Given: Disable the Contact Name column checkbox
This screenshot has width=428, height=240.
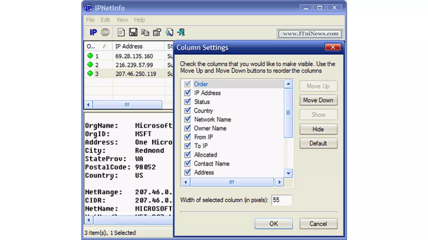Looking at the screenshot, I should pyautogui.click(x=187, y=164).
